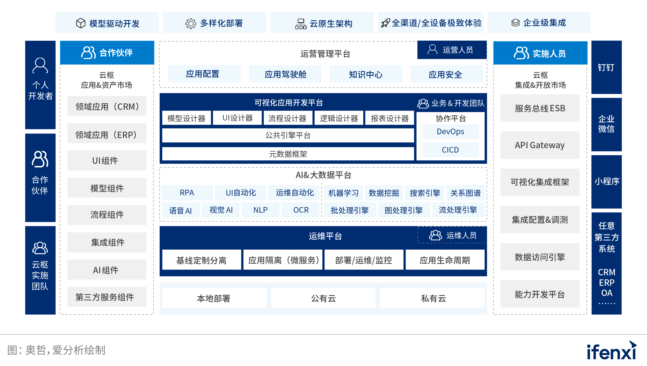Click the 领域应用（CRM）item
Image resolution: width=647 pixels, height=366 pixels.
[107, 106]
